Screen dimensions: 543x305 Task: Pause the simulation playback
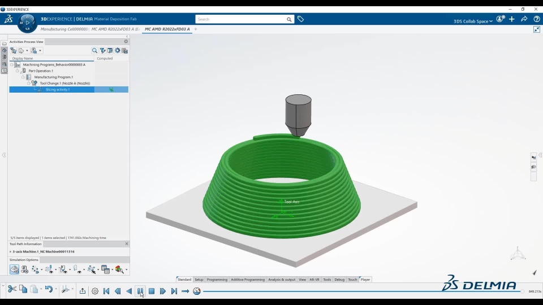(140, 291)
